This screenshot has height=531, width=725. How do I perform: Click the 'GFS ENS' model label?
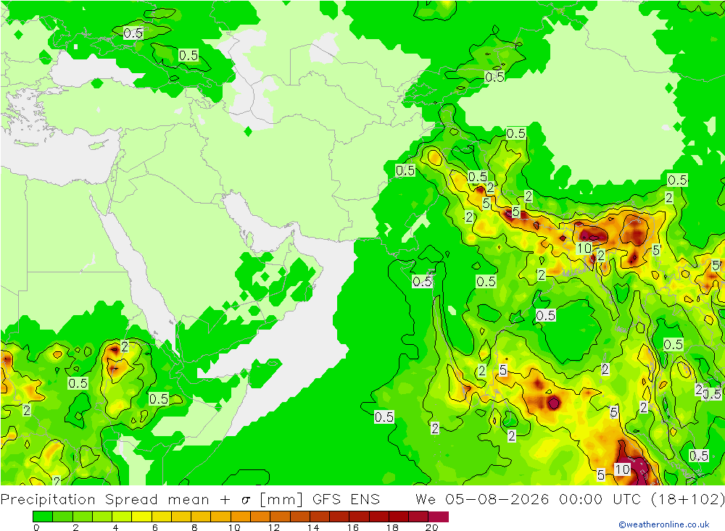tap(346, 500)
